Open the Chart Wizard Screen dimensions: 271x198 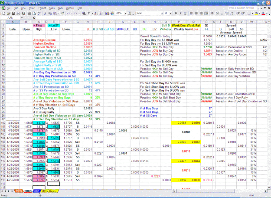107,13
